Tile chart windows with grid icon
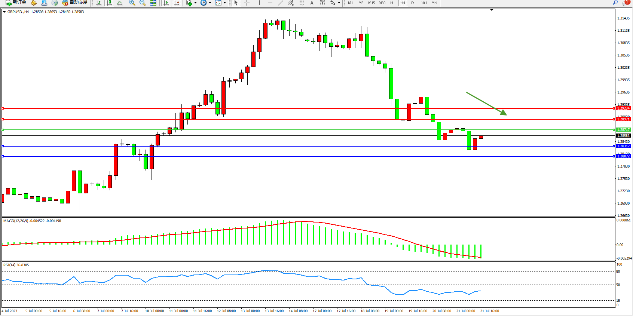Viewport: 633px width, 316px height. [153, 3]
